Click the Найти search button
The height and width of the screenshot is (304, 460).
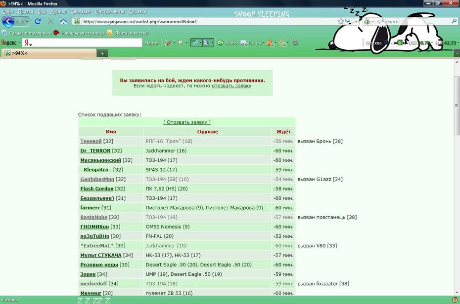151,43
